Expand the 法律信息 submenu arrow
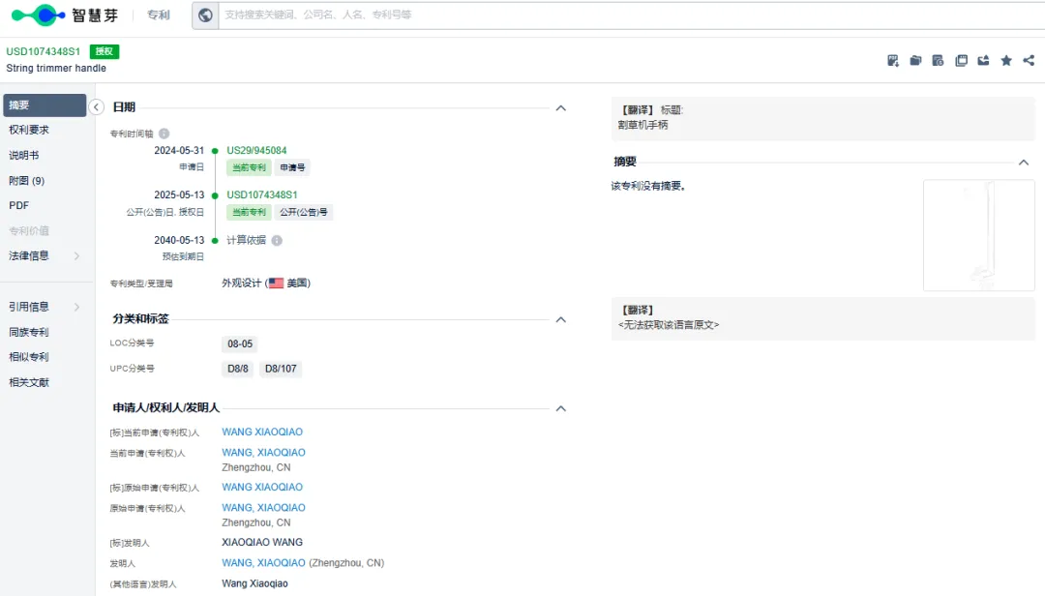Screen dimensions: 1045x596 click(x=76, y=256)
